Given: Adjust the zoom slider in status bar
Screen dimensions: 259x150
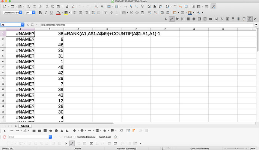Looking at the screenshot, I should (236, 148).
